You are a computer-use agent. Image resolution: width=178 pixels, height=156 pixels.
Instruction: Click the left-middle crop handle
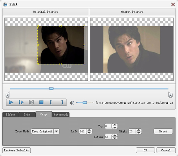click(x=38, y=45)
